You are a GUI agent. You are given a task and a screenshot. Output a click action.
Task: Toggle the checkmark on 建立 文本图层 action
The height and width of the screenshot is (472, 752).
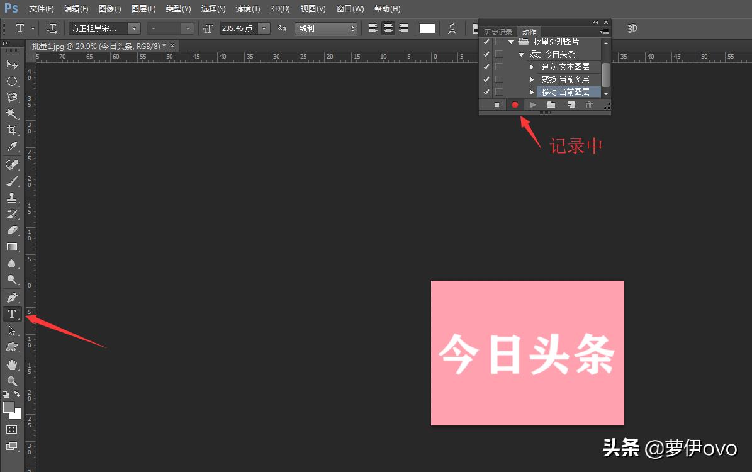point(486,67)
